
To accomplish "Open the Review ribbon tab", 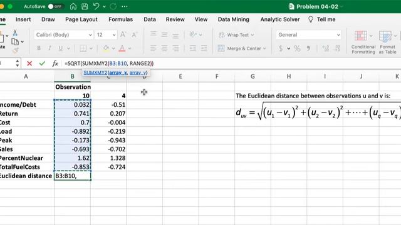I will tap(175, 19).
